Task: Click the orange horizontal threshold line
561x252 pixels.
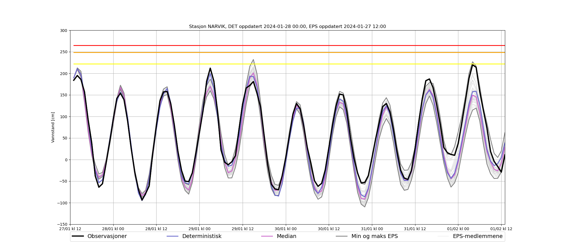Action: (289, 52)
